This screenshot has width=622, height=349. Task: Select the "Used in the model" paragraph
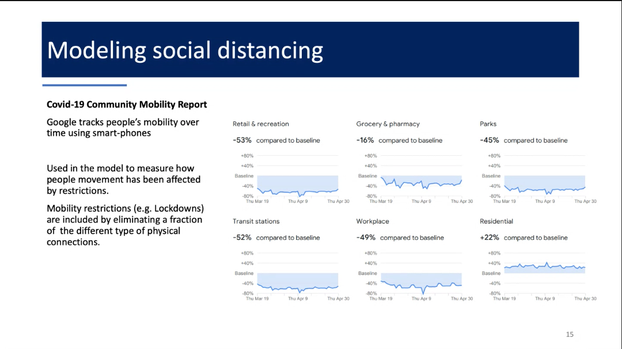click(123, 179)
